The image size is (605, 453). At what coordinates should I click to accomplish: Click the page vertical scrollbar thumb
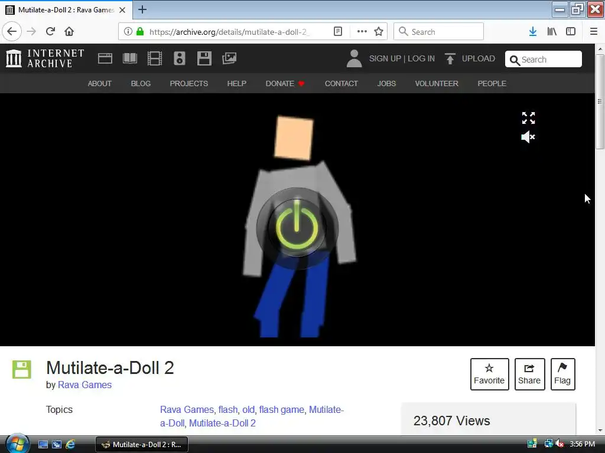600,101
